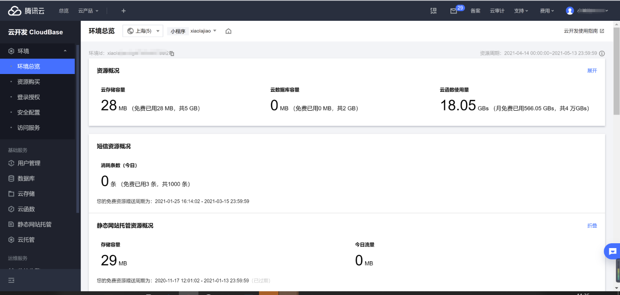Click the info icon beside resource period
620x295 pixels.
602,53
